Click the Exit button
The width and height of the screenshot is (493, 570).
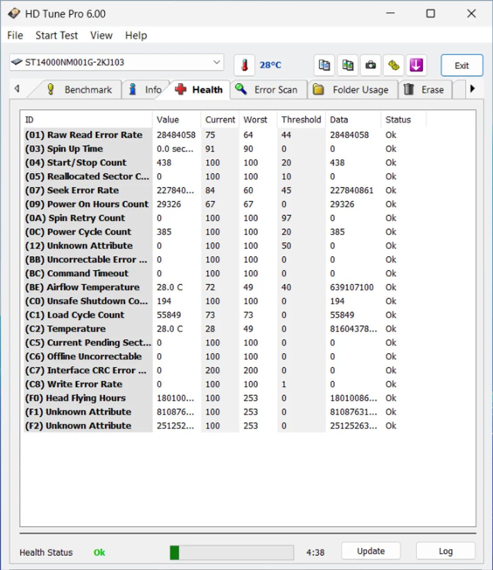click(x=462, y=65)
